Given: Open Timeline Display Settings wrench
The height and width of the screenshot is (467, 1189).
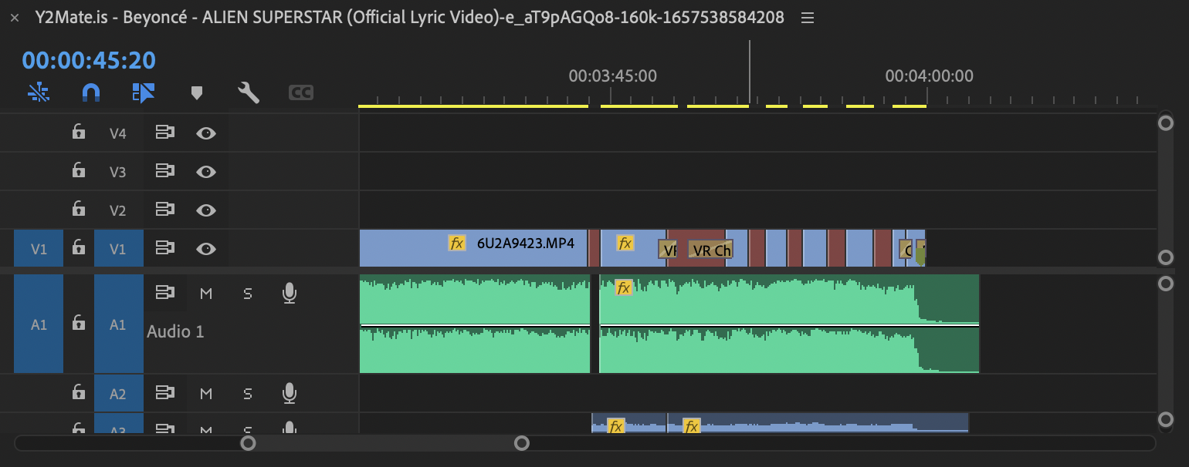Looking at the screenshot, I should pos(248,93).
